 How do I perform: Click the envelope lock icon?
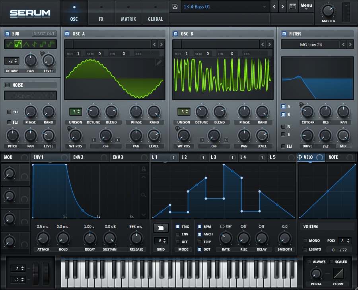tap(144, 169)
